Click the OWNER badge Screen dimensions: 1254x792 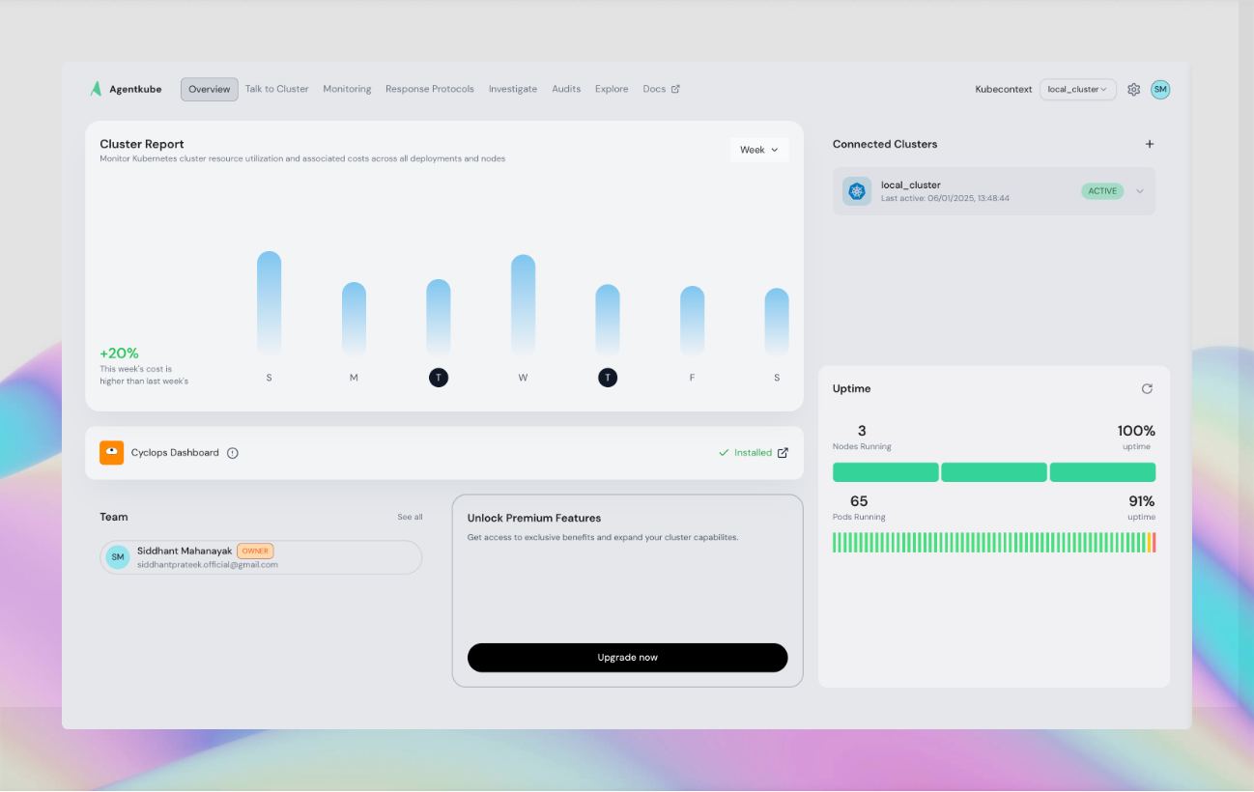[255, 551]
